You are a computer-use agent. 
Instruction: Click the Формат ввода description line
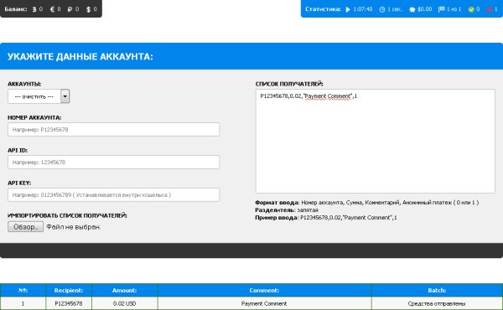point(367,203)
